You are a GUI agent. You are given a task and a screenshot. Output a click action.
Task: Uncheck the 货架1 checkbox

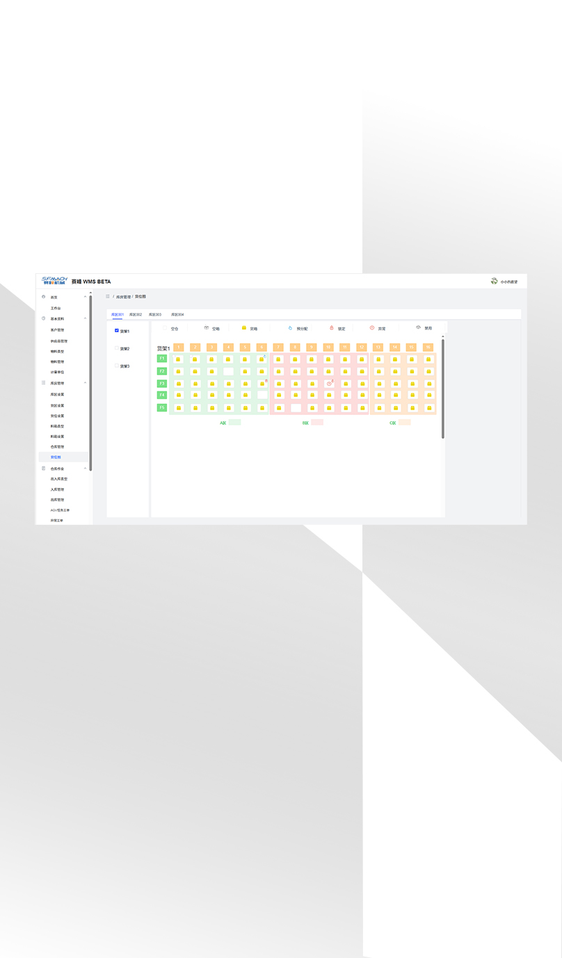tap(117, 331)
